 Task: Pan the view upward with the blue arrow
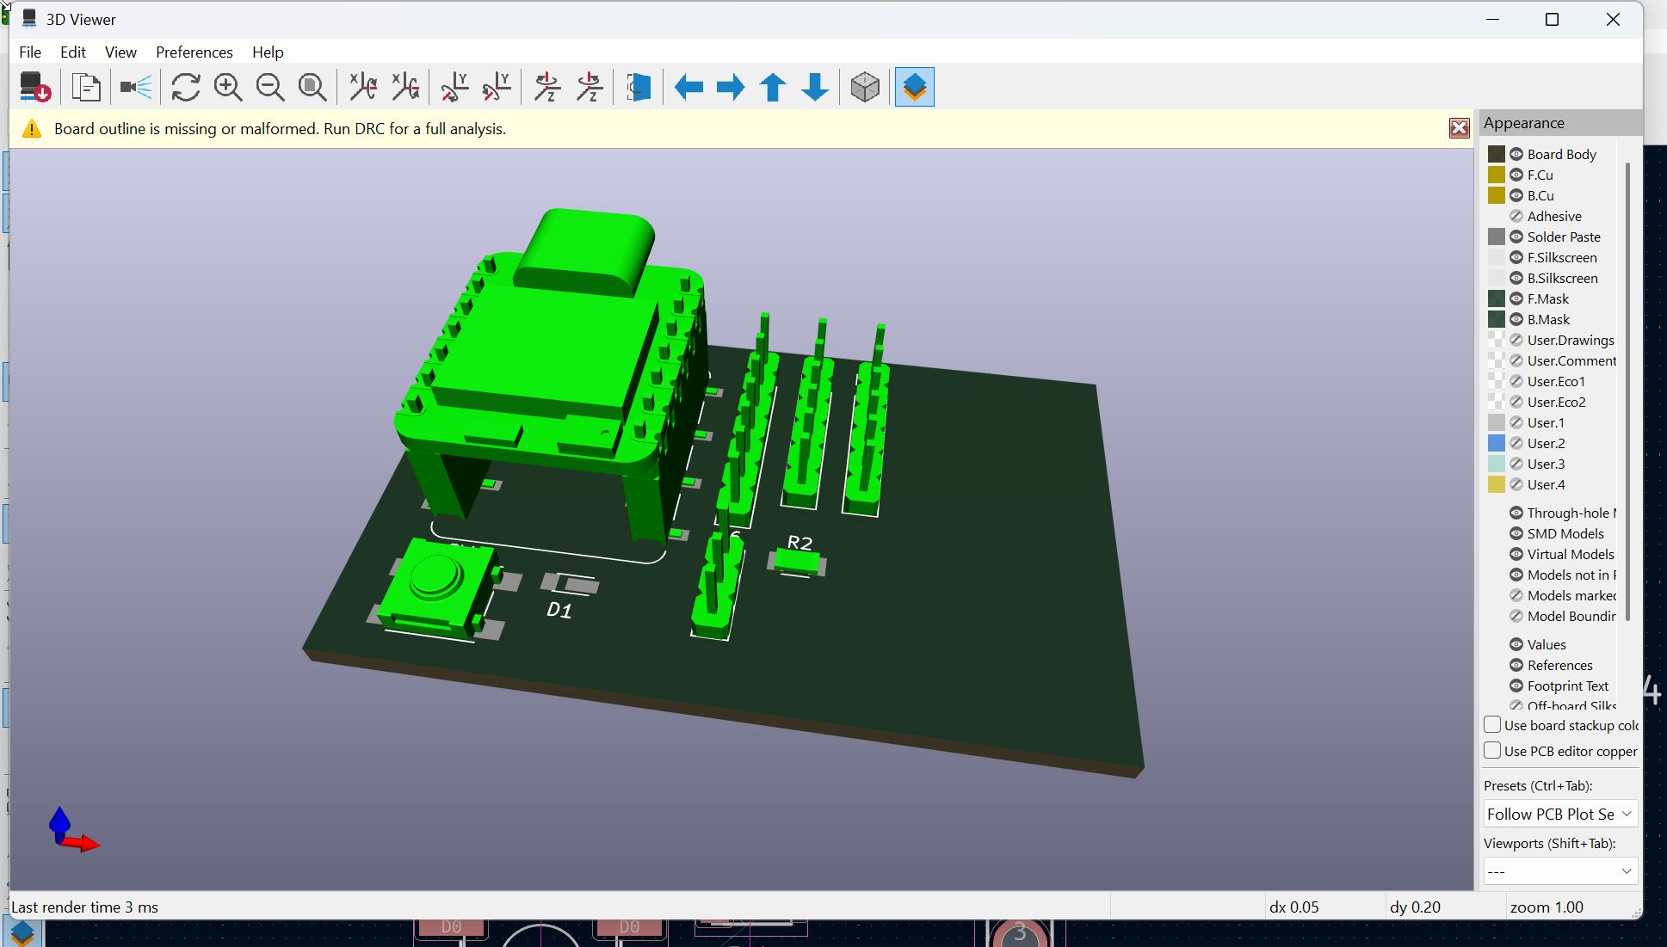pyautogui.click(x=772, y=87)
